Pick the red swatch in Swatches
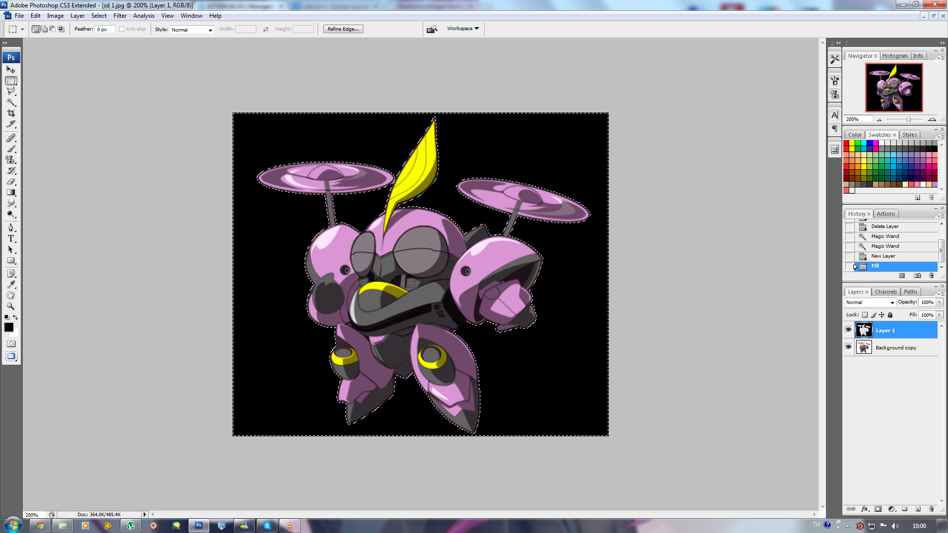Screen dimensions: 948x533 pos(846,143)
